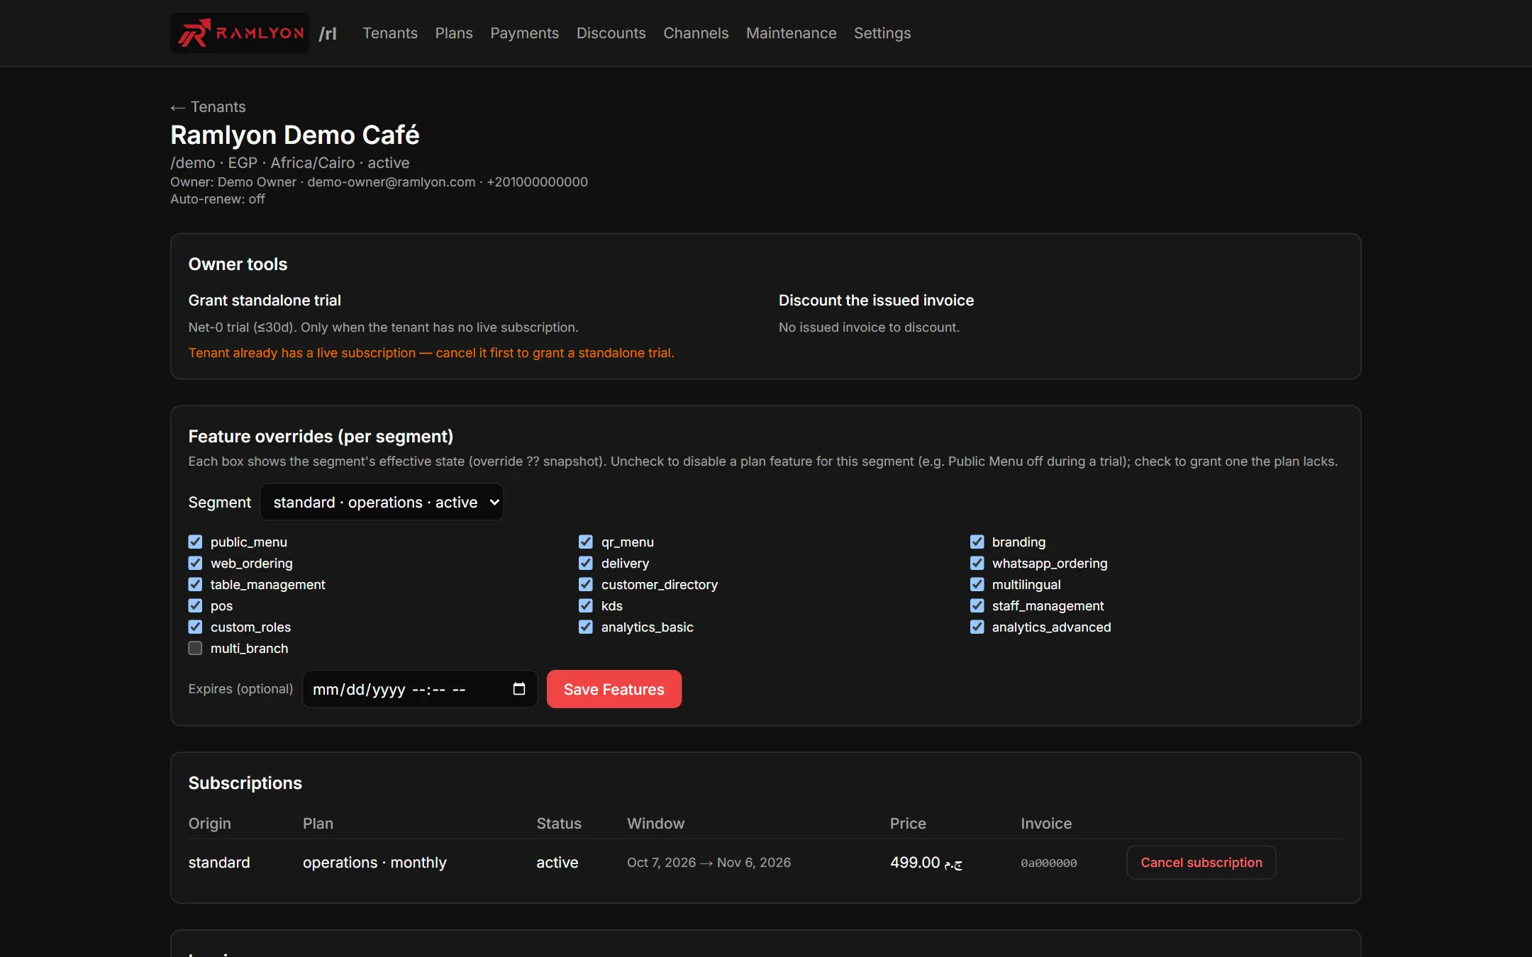
Task: Click the Window column header
Action: [655, 824]
